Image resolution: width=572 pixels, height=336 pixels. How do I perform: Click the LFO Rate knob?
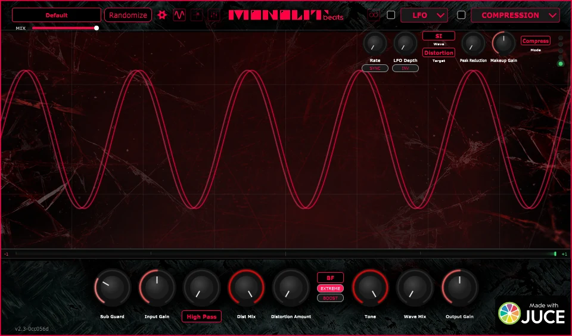pos(375,43)
